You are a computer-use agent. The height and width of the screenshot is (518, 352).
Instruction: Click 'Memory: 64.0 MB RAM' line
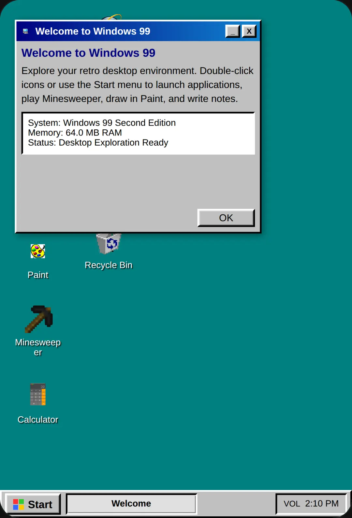pyautogui.click(x=75, y=133)
